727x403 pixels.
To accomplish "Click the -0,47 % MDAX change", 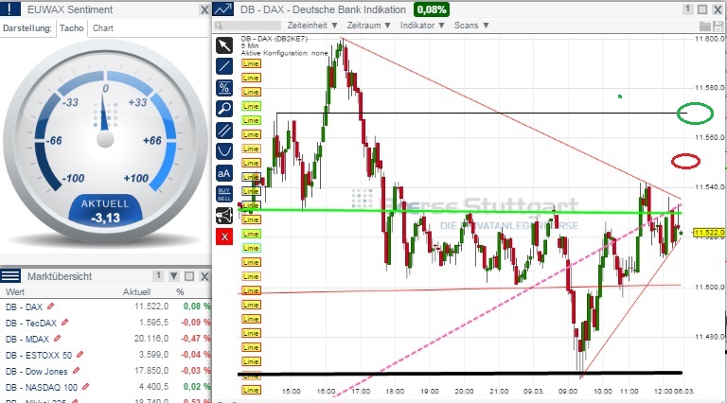I will coord(195,339).
